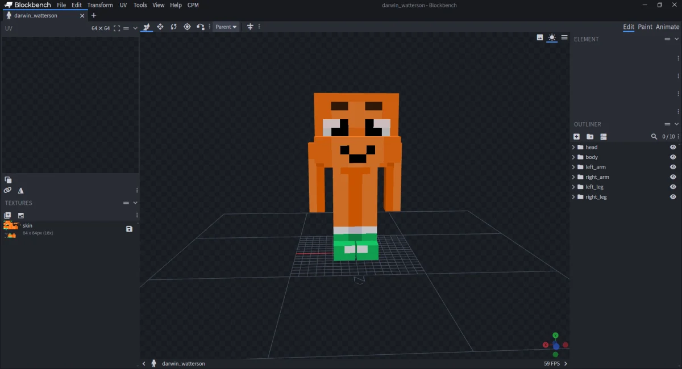Screen dimensions: 682x369
Task: Click the center/align icon next to Parent
Action: 250,27
